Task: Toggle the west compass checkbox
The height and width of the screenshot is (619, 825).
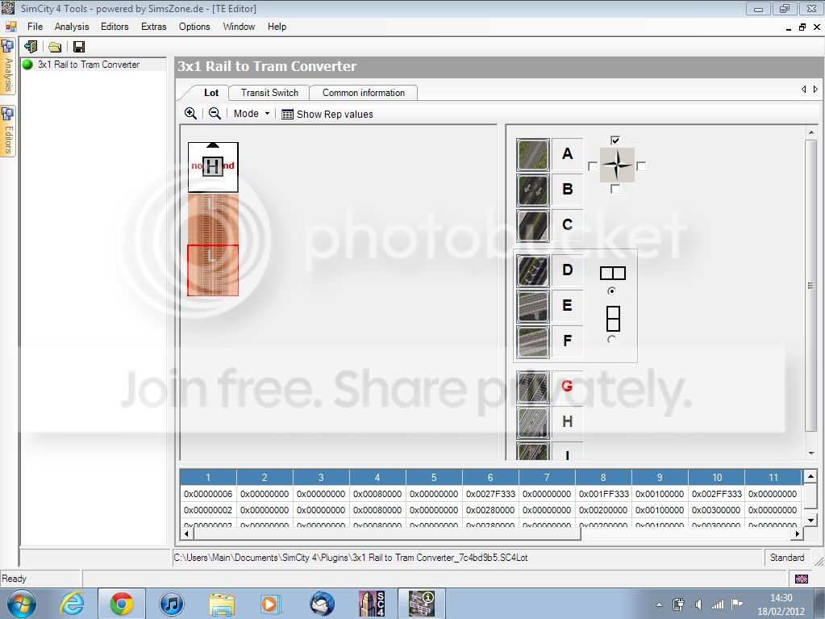Action: [x=593, y=166]
